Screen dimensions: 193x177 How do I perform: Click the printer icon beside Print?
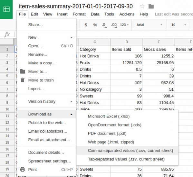pos(23,169)
